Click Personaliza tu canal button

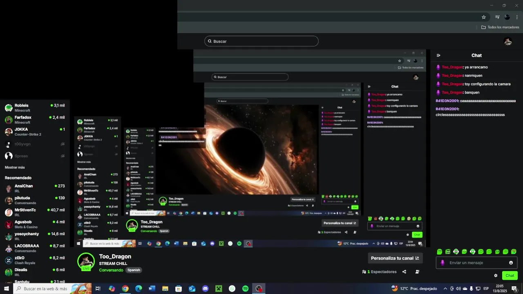coord(395,258)
